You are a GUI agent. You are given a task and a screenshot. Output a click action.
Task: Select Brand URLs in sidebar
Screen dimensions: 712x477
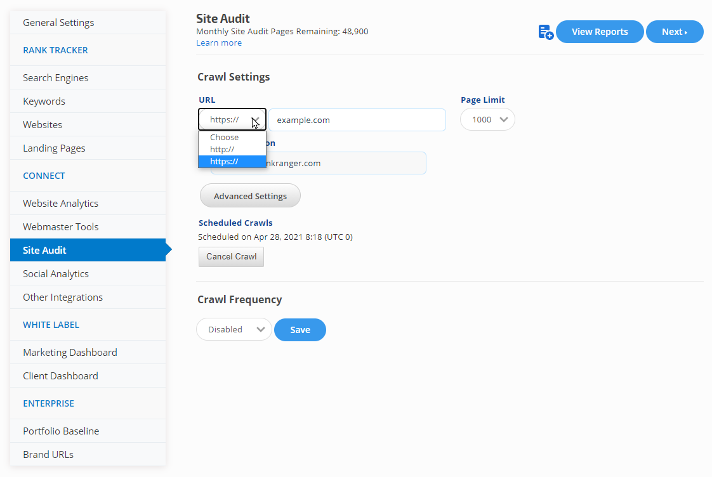click(x=48, y=454)
